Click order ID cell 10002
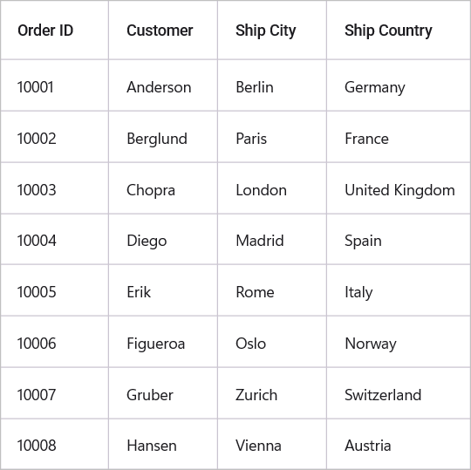 pos(54,137)
